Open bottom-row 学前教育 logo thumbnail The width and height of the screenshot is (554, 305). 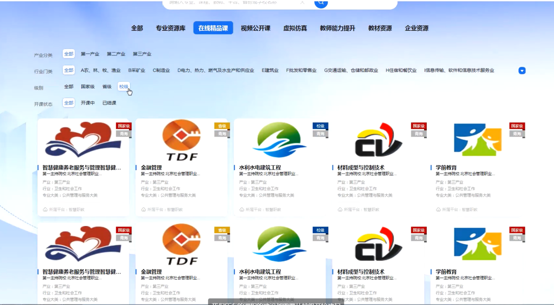(x=478, y=244)
